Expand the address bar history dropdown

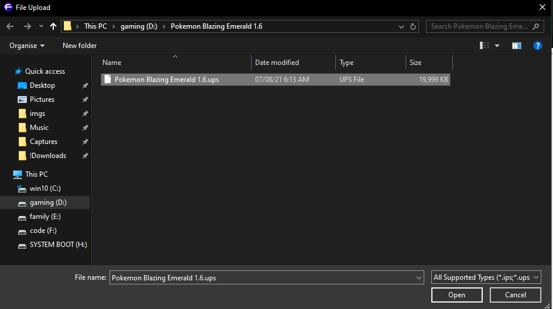pyautogui.click(x=401, y=26)
